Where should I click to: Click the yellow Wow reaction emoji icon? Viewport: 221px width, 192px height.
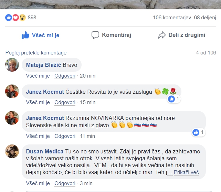coord(23,18)
